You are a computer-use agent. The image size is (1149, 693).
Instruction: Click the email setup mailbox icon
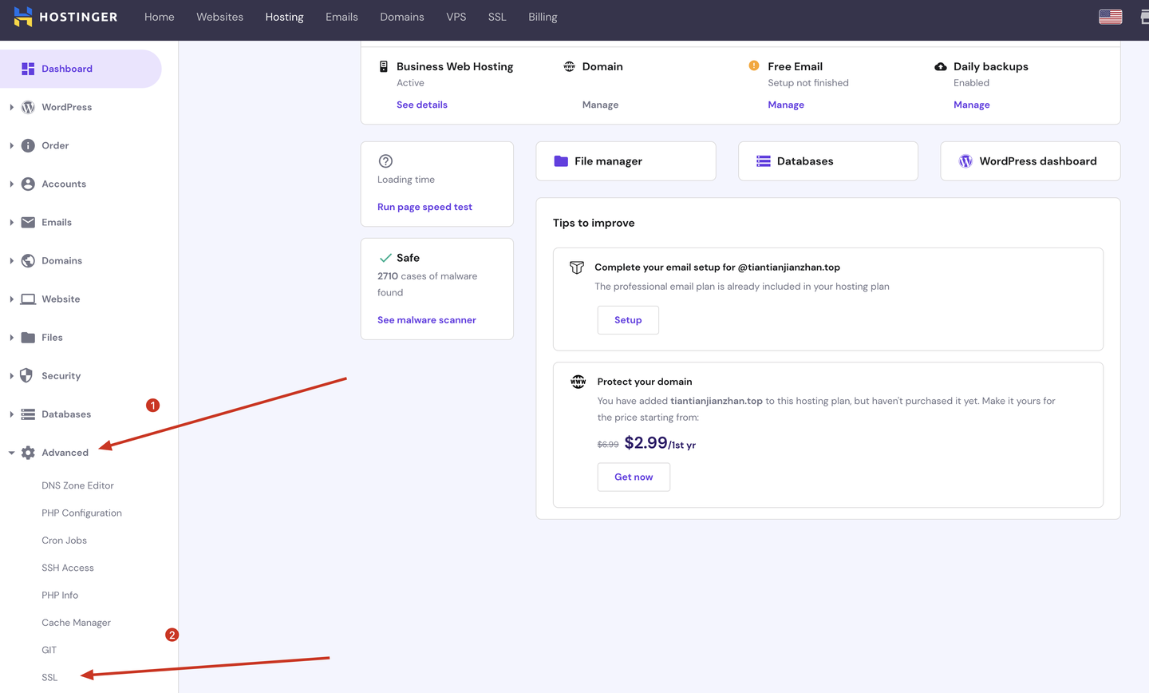pos(577,267)
